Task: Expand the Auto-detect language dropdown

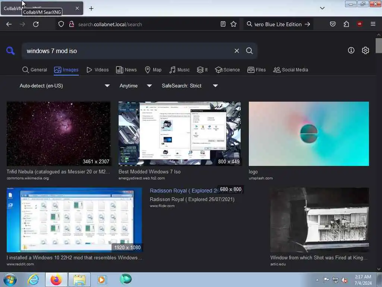Action: [x=65, y=86]
